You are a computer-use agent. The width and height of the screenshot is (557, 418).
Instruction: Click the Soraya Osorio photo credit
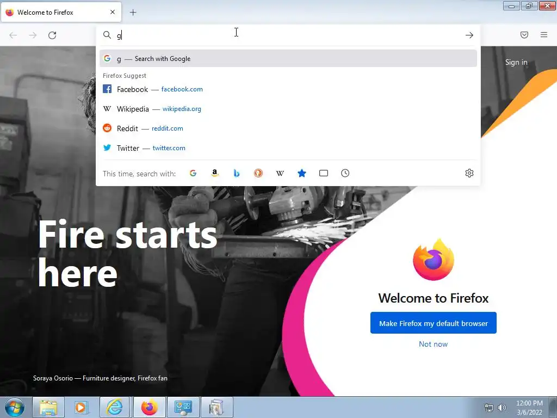100,378
